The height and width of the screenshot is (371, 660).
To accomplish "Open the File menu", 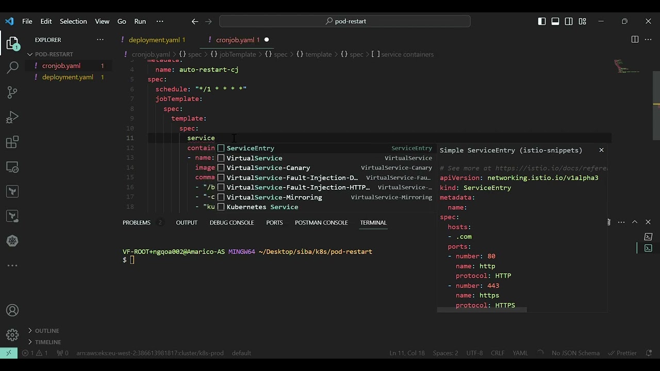I will (x=27, y=21).
